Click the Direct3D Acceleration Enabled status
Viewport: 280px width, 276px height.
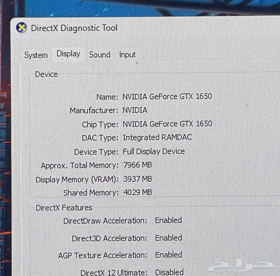(168, 238)
